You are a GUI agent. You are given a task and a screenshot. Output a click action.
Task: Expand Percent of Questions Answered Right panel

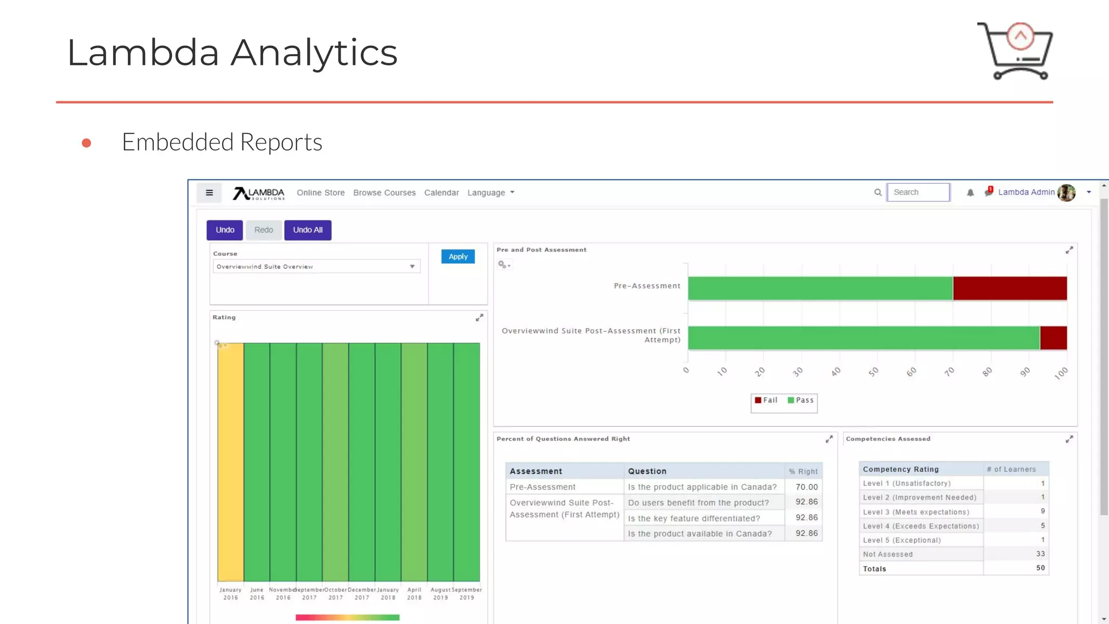[829, 439]
